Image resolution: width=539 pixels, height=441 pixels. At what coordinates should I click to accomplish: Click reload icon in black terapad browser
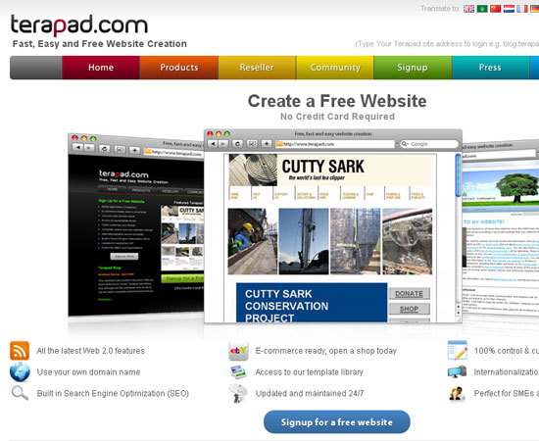tap(105, 149)
